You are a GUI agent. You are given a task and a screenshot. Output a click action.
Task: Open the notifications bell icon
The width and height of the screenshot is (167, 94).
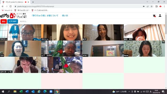(154, 16)
